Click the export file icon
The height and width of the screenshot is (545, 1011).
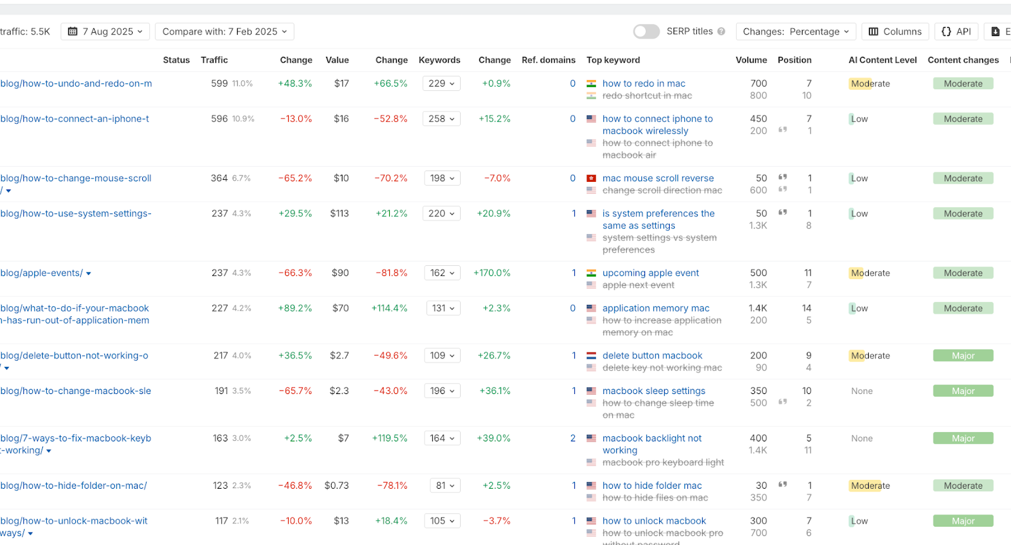(995, 32)
